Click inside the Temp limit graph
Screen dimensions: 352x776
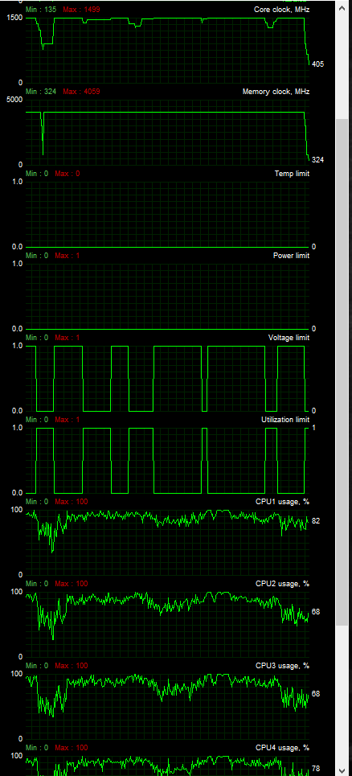click(x=167, y=214)
